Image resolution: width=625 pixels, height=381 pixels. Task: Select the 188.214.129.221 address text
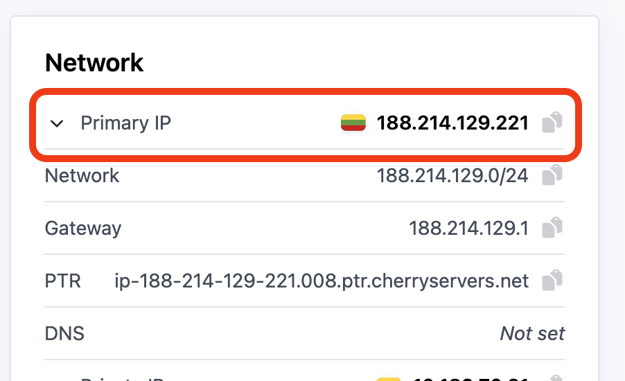tap(452, 123)
